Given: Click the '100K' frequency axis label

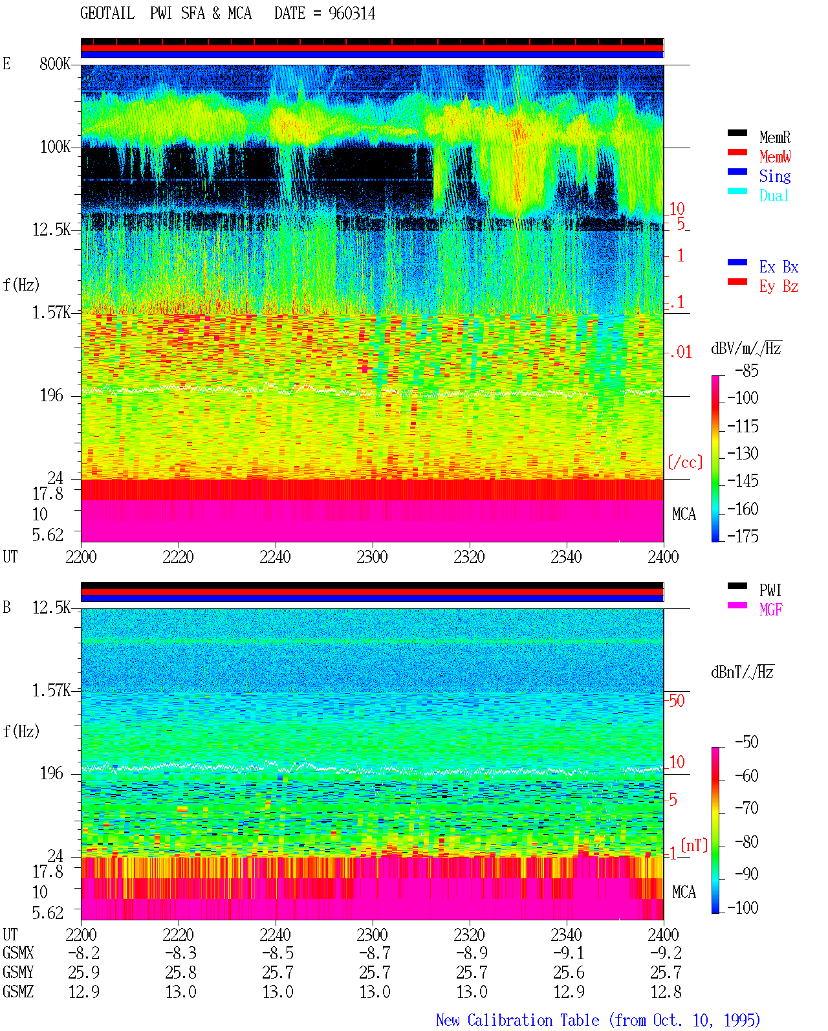Looking at the screenshot, I should (x=55, y=147).
